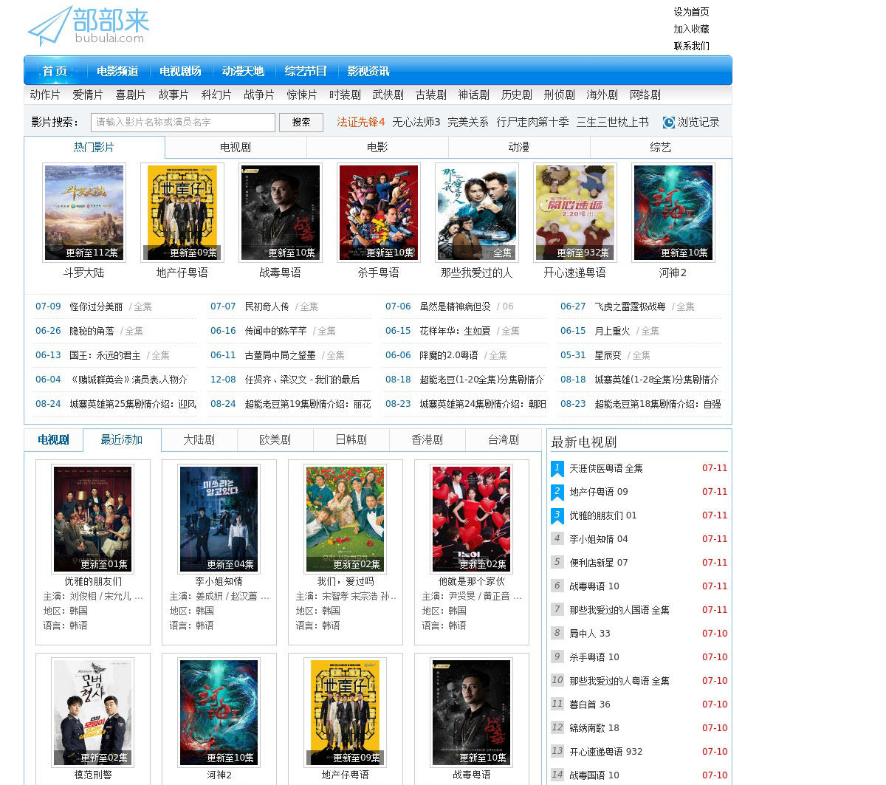The image size is (886, 785).
Task: Open the 设为首页 link
Action: coord(691,12)
